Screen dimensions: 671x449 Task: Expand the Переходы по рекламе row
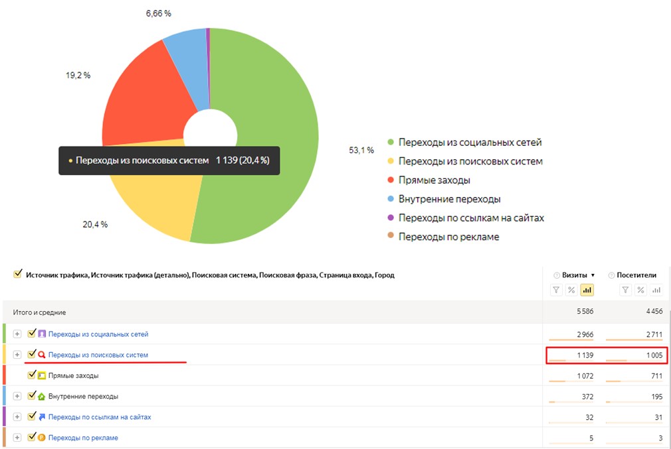[17, 438]
